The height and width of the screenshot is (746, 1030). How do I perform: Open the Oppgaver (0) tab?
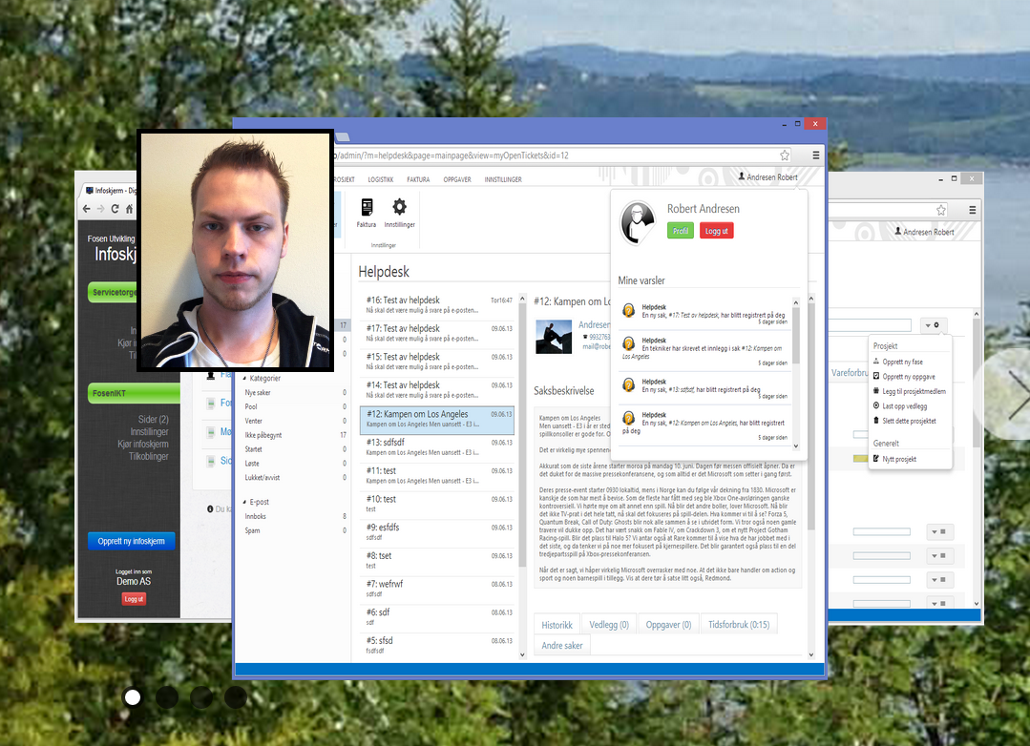(668, 625)
